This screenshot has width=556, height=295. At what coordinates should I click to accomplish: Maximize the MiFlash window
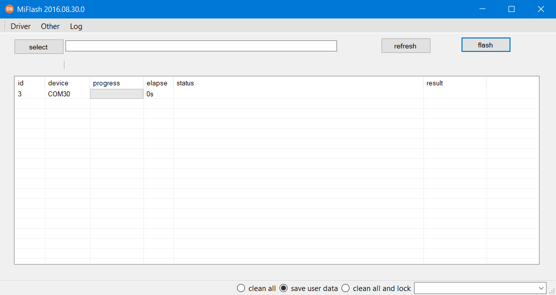pyautogui.click(x=511, y=9)
